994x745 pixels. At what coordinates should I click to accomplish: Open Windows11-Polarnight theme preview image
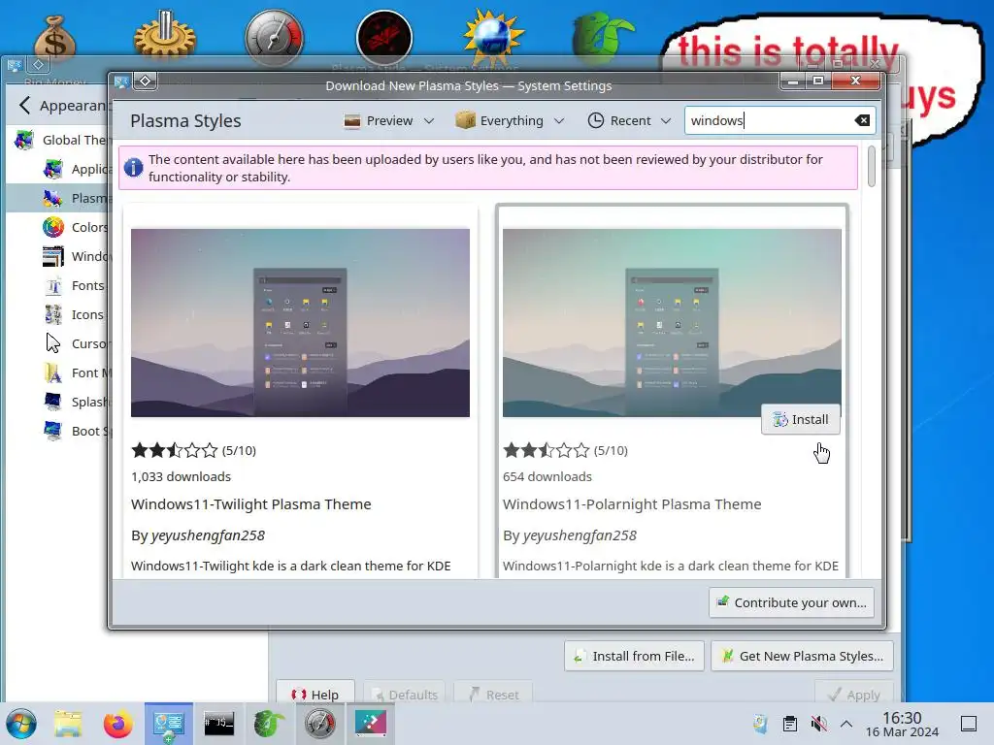672,322
